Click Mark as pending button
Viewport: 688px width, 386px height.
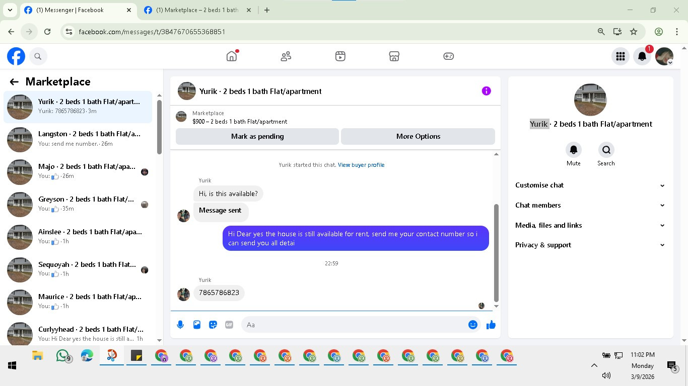click(257, 136)
